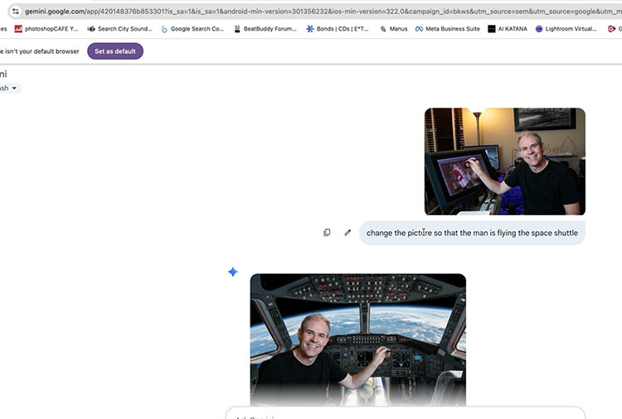Viewport: 622px width, 419px height.
Task: Open the BeatBuddy Forum bookmark
Action: point(264,29)
